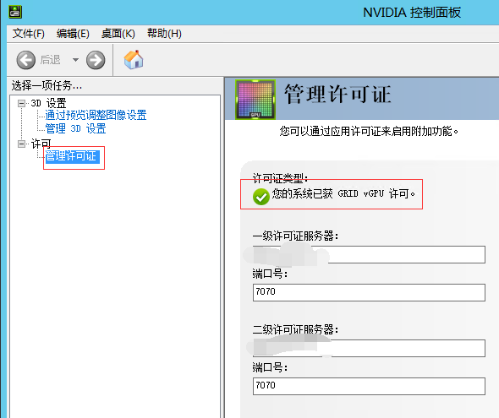Open the Back history dropdown arrow

[75, 60]
